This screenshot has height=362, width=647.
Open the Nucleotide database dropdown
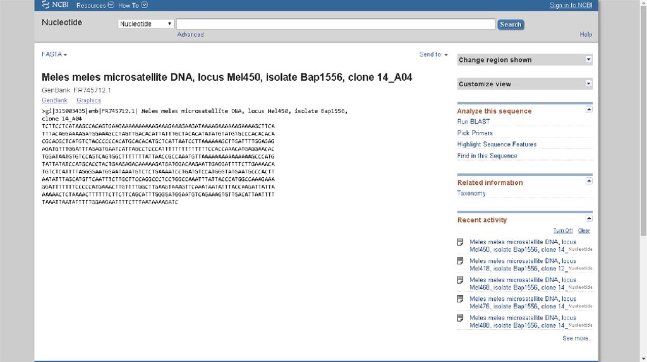coord(145,24)
